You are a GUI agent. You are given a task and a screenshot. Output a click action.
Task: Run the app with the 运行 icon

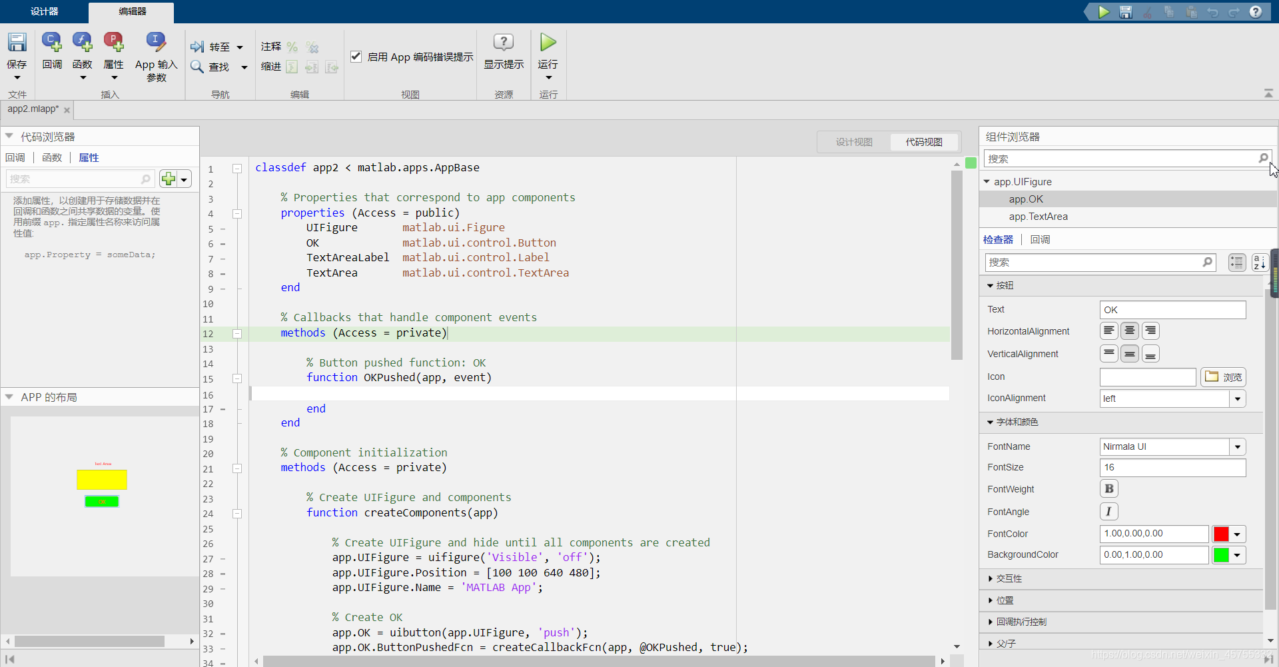(548, 42)
